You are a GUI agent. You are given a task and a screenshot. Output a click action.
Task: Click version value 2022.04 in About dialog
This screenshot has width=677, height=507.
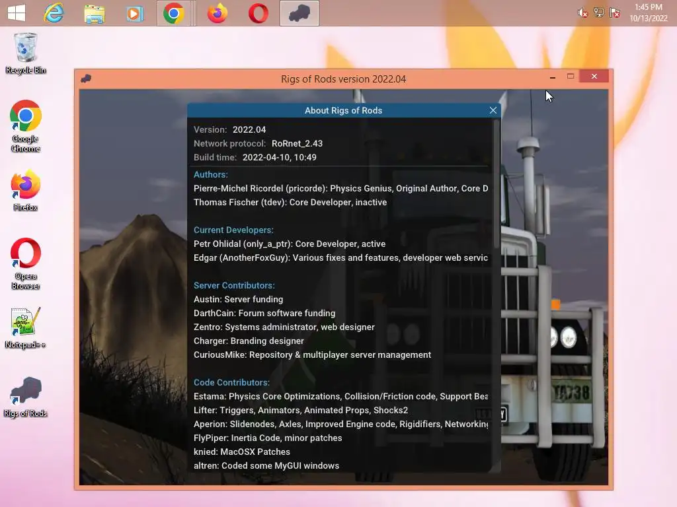(x=249, y=130)
